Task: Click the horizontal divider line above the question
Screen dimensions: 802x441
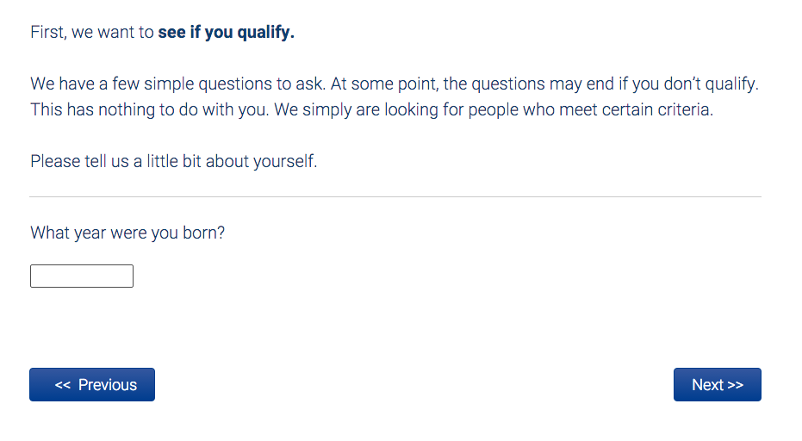Action: tap(395, 197)
